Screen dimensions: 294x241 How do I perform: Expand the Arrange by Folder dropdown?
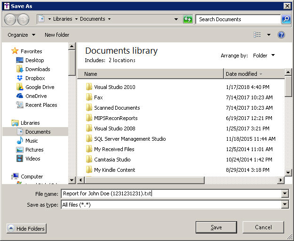pos(263,56)
